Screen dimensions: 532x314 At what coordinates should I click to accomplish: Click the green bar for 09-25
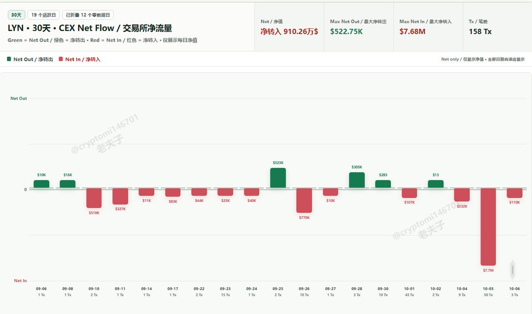(x=278, y=178)
